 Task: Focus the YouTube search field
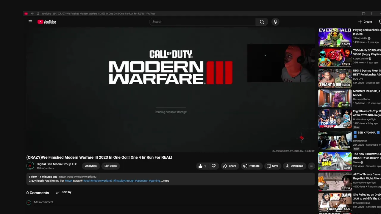(202, 22)
